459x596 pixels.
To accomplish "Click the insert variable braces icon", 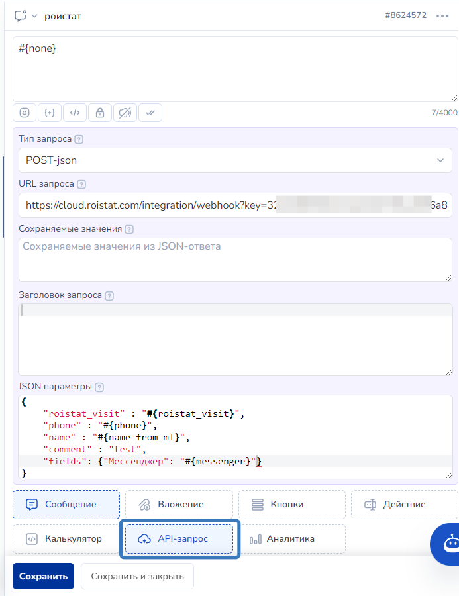I will coord(50,113).
